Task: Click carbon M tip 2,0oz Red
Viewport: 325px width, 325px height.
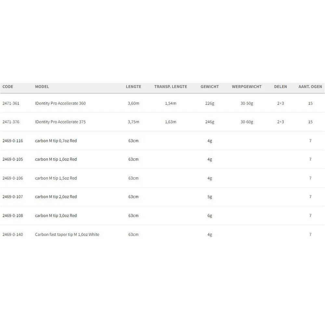Action: (56, 197)
